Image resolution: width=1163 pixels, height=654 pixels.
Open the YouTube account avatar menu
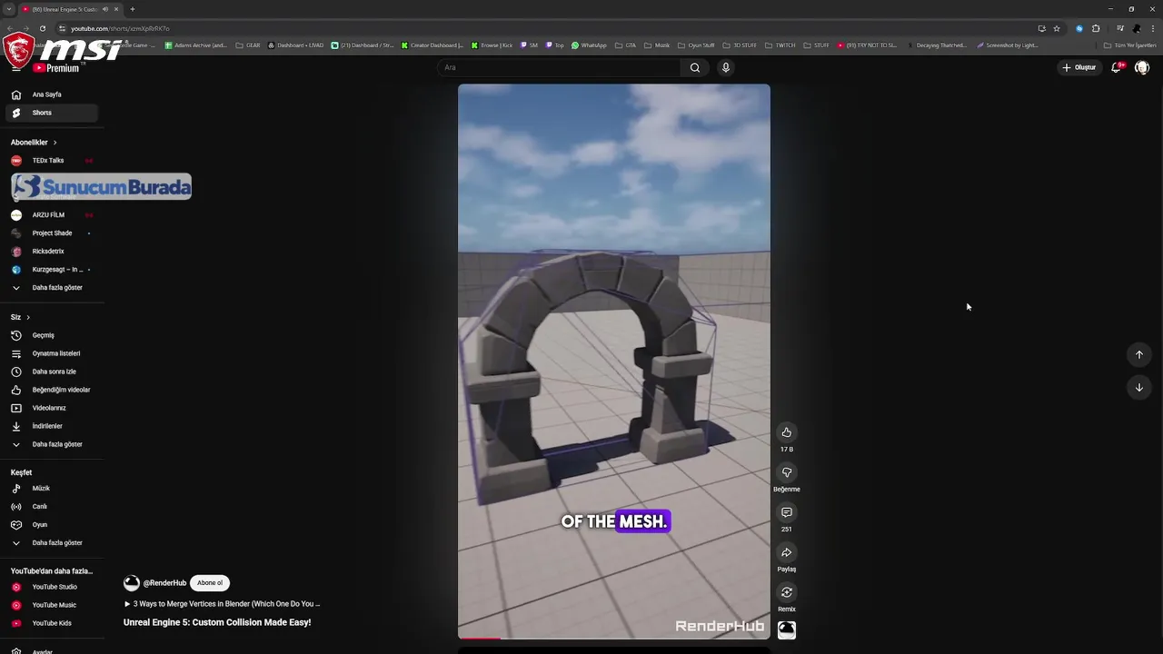(1142, 67)
